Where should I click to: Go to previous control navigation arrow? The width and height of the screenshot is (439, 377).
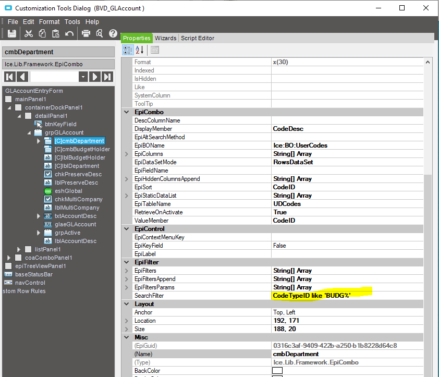click(x=22, y=77)
